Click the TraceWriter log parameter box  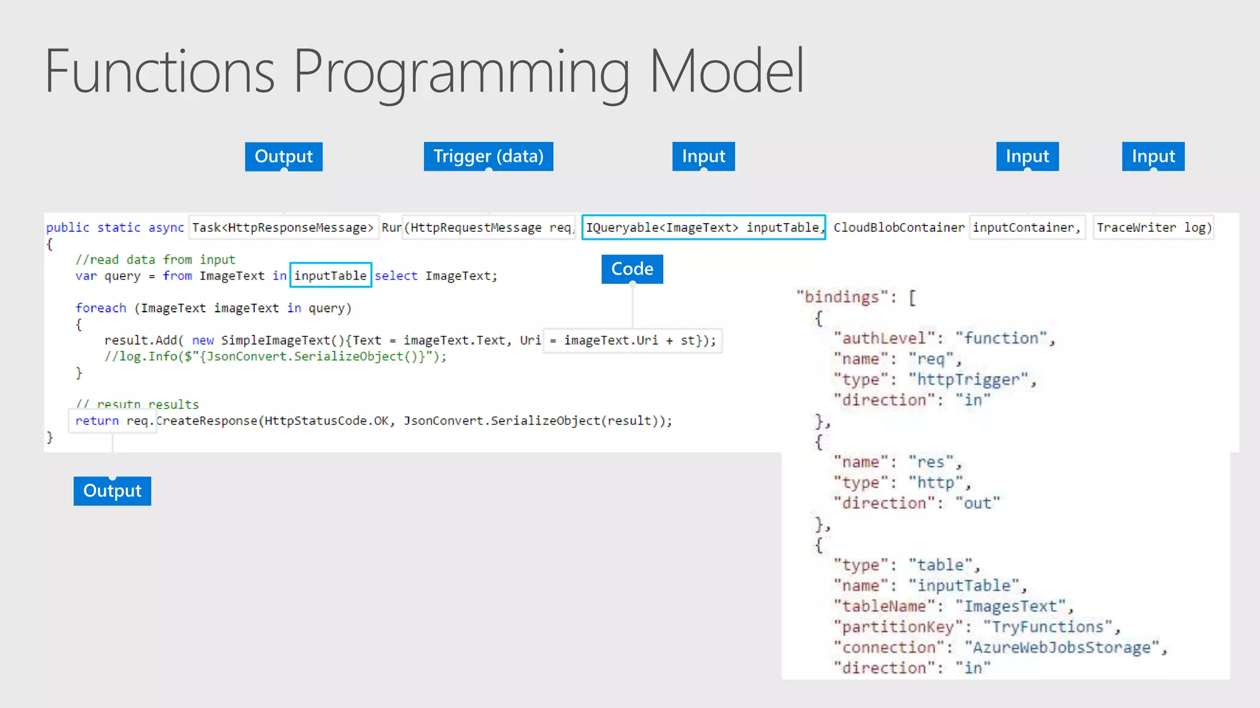(x=1153, y=227)
